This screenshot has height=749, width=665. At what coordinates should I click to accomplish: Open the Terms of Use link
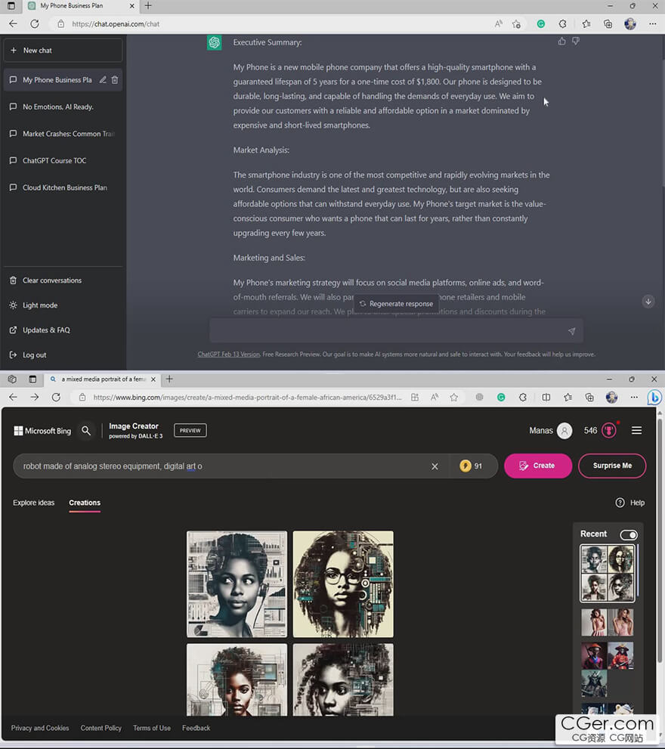coord(152,728)
